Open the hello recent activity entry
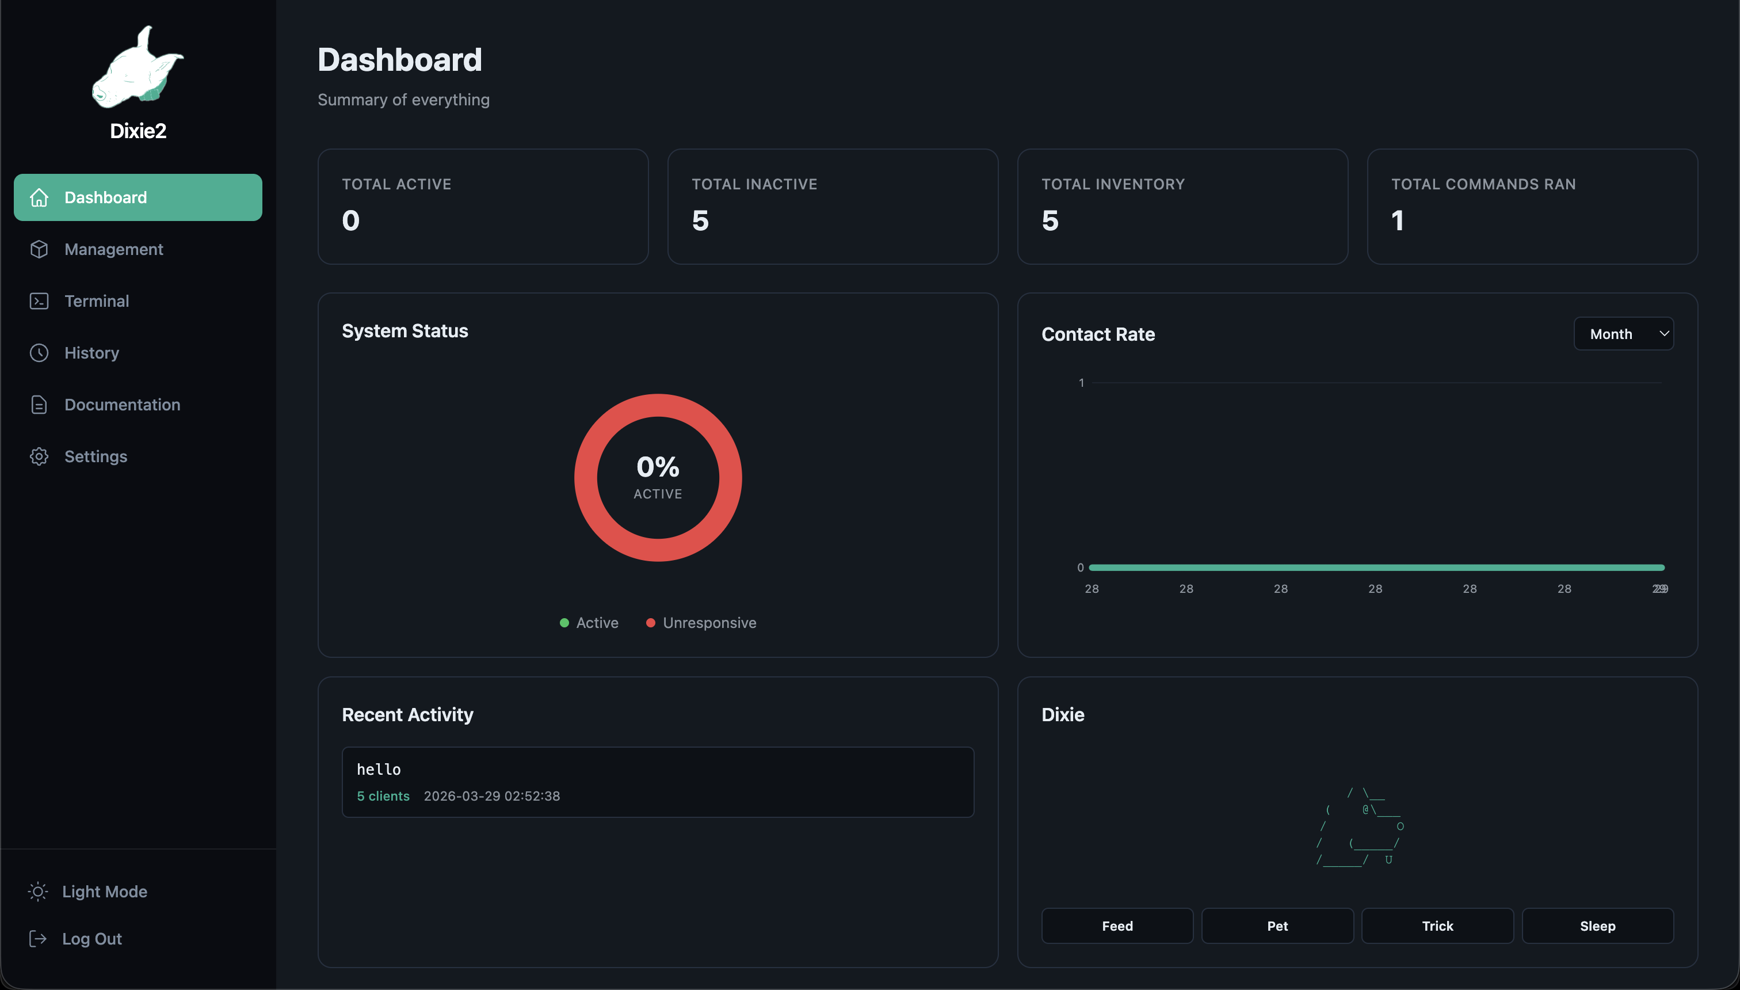Image resolution: width=1740 pixels, height=990 pixels. [x=657, y=782]
